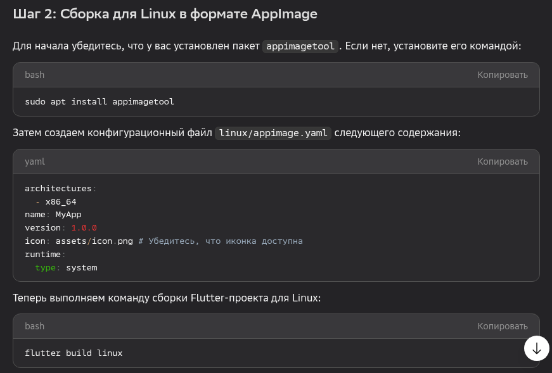Viewport: 552px width, 373px height.
Task: Click the x86_64 value in yaml
Action: click(61, 201)
